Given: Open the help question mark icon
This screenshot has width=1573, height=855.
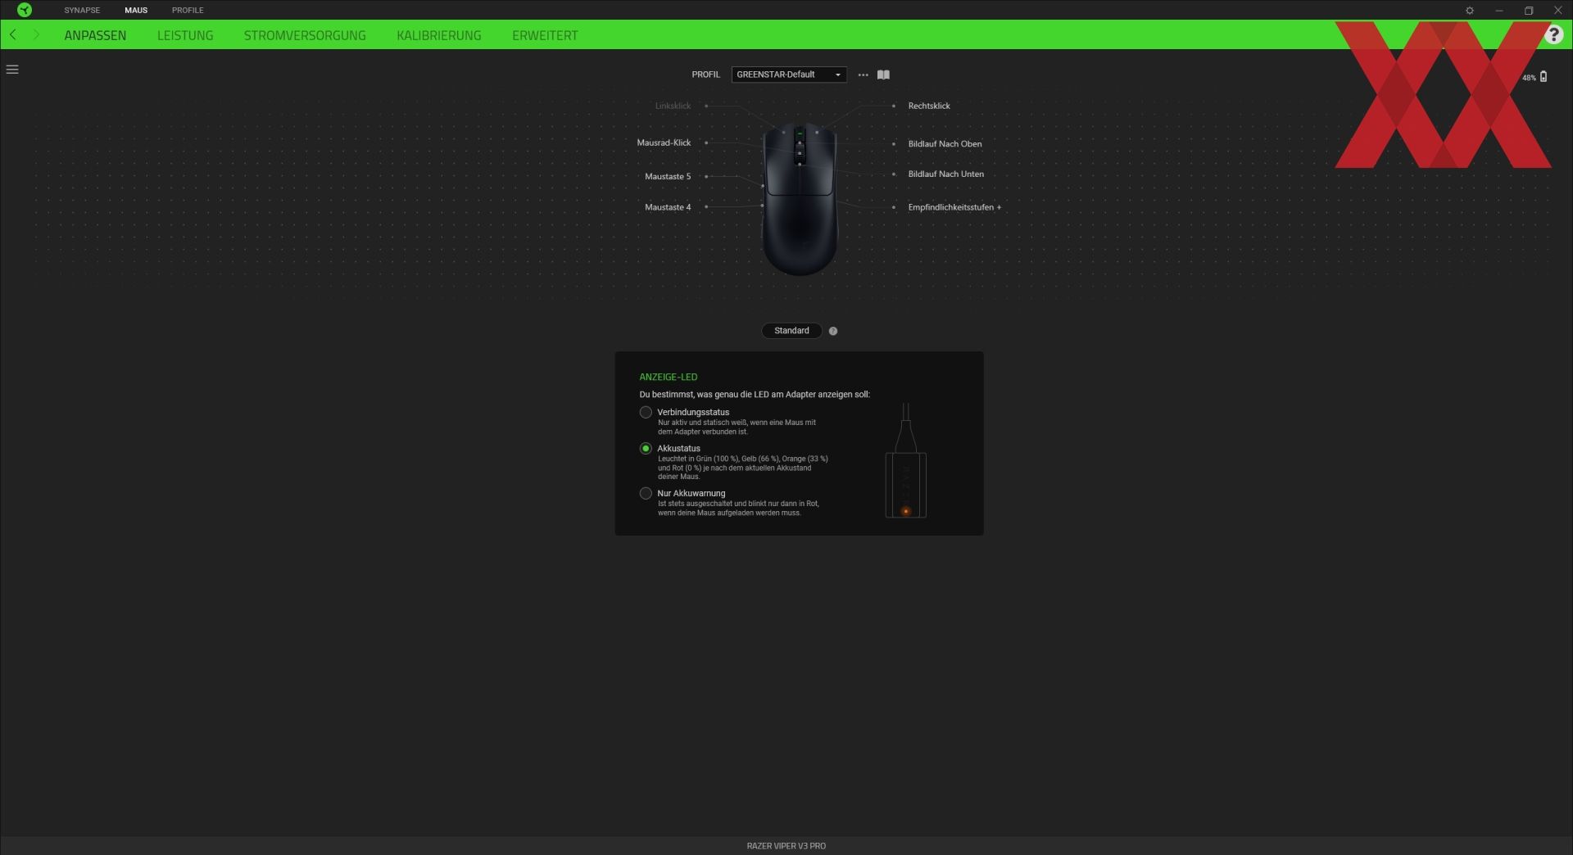Looking at the screenshot, I should tap(1554, 34).
